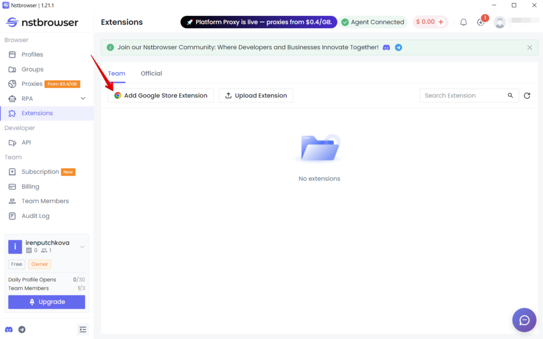Screen dimensions: 543x339
Task: Add balance with the plus icon
Action: [441, 22]
